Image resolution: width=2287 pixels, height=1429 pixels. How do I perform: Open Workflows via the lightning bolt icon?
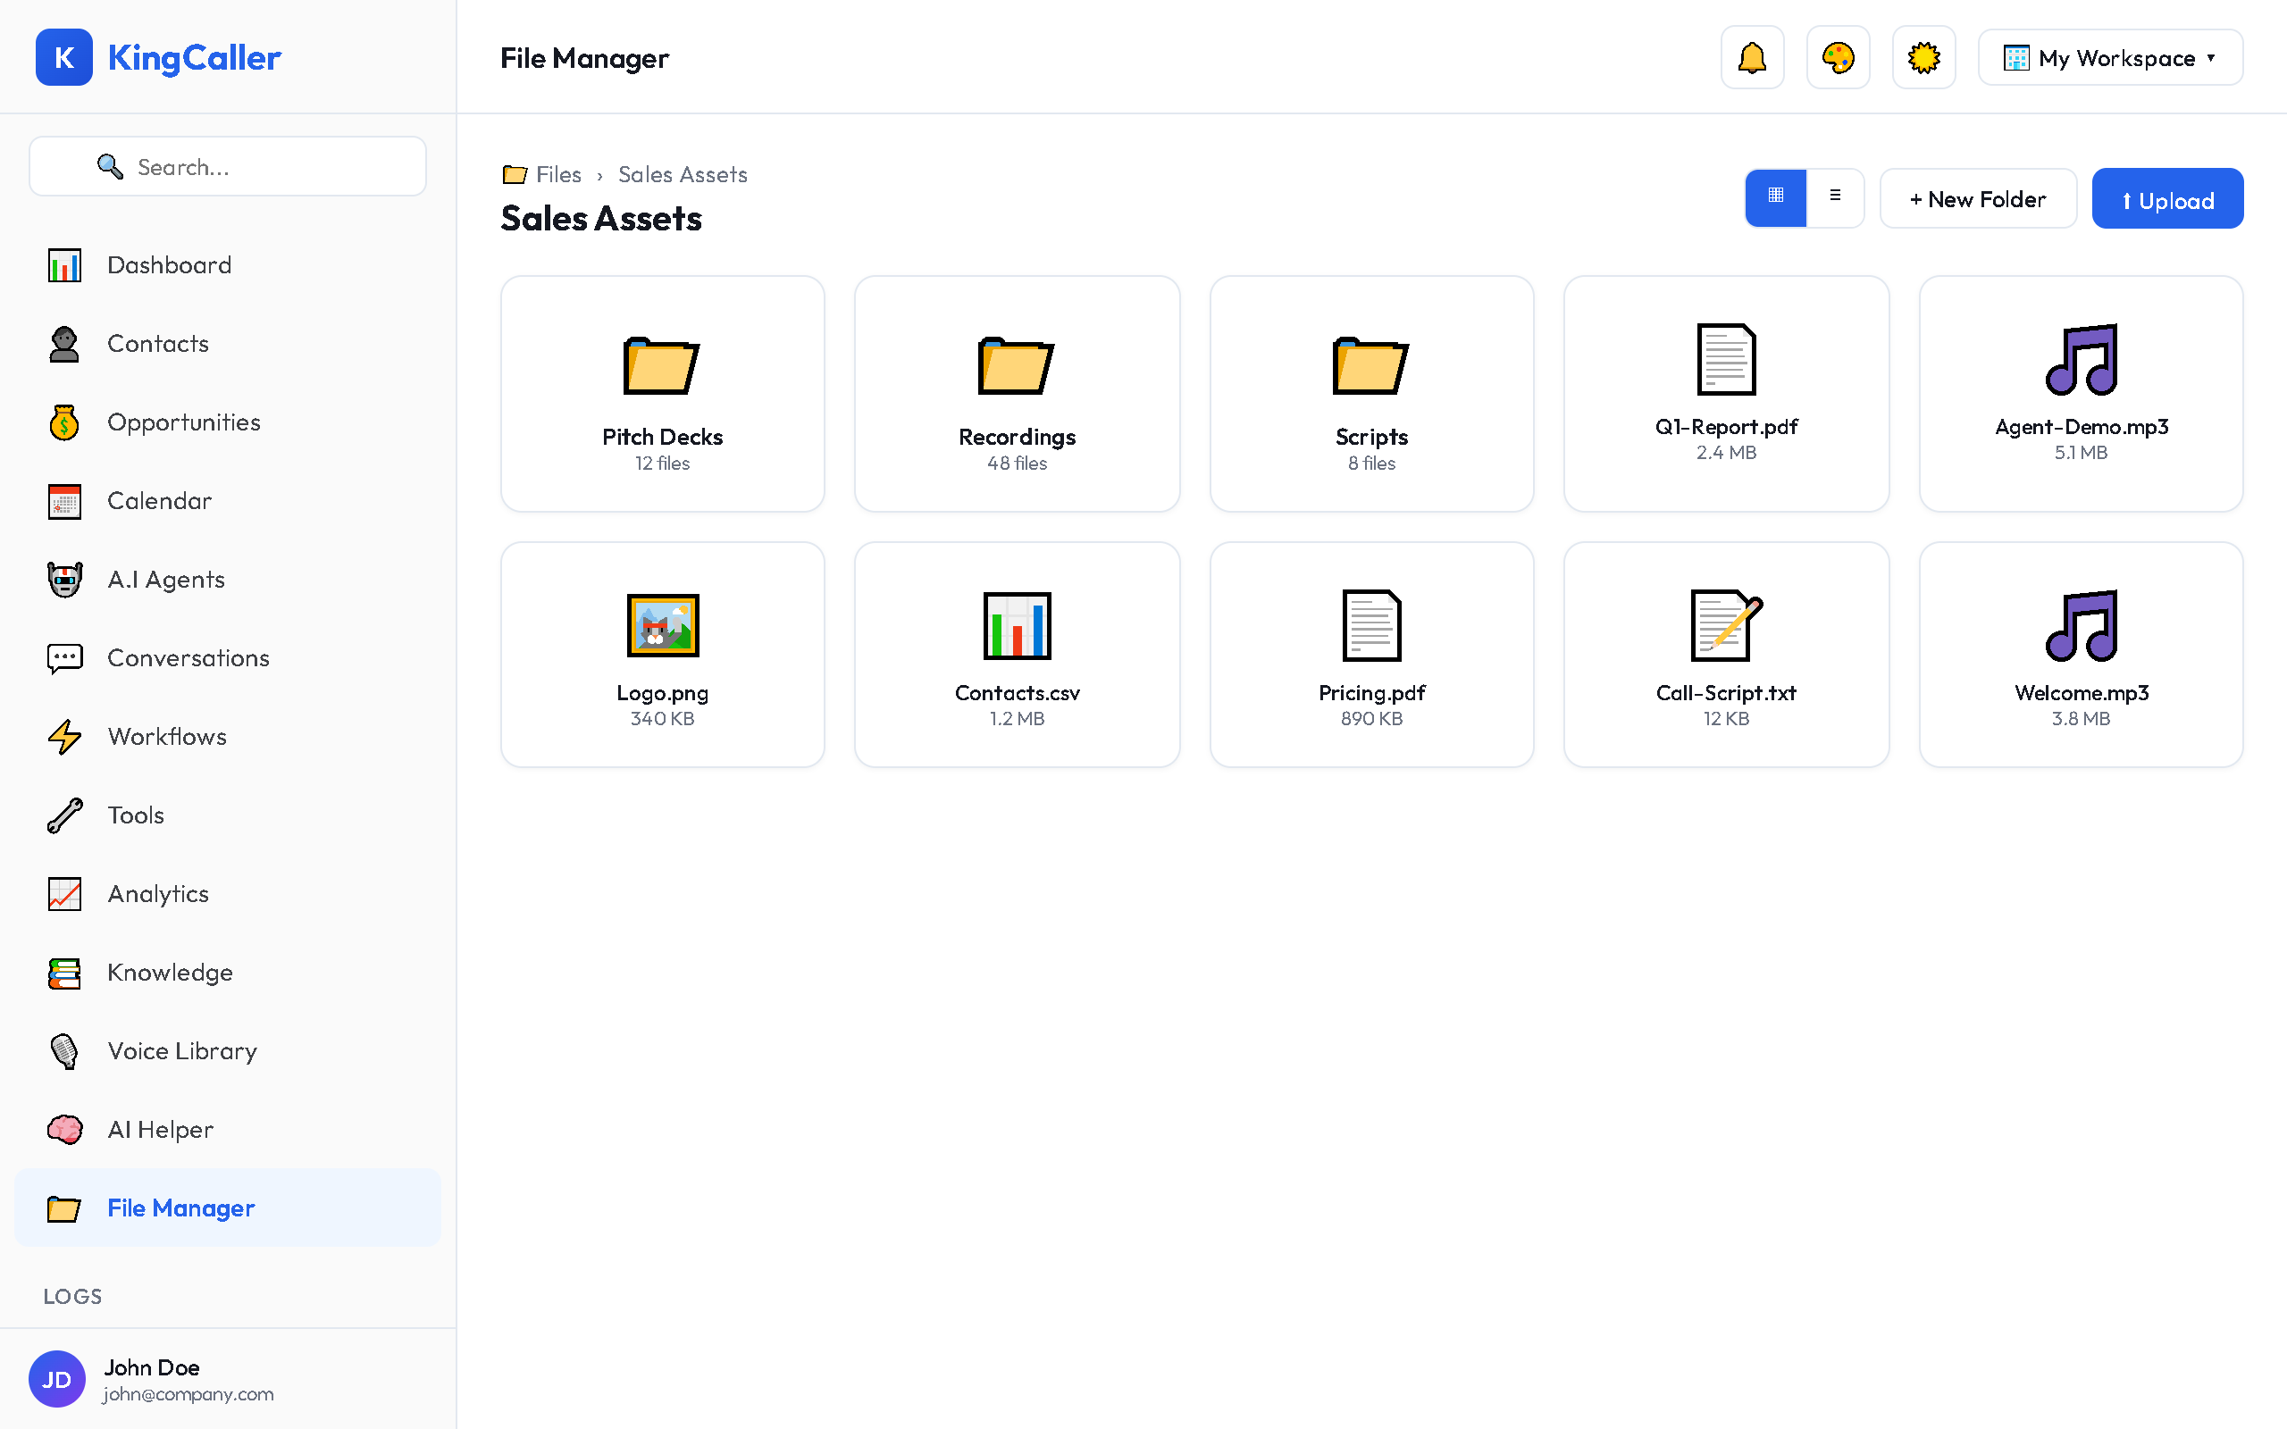coord(64,737)
